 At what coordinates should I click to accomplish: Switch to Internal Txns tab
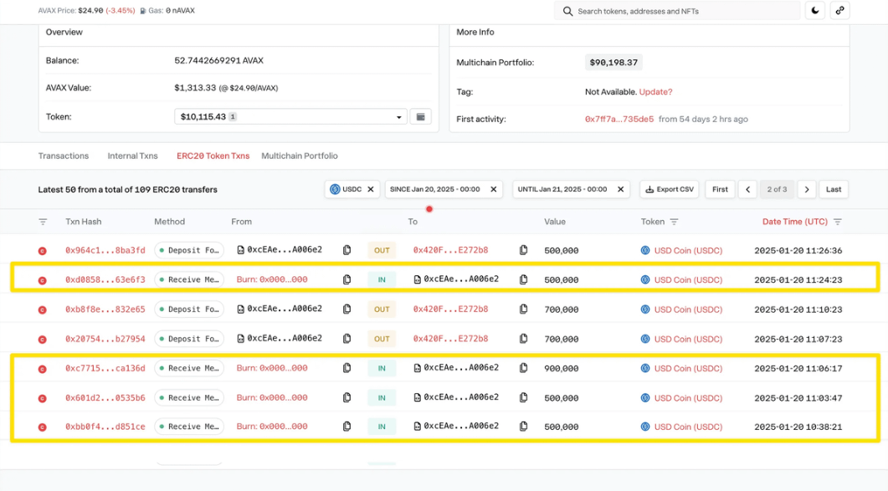132,156
